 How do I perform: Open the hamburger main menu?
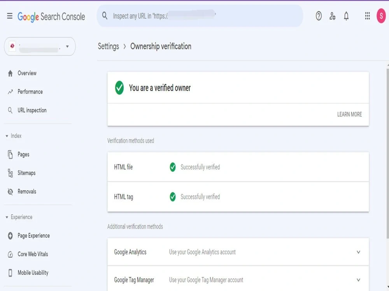10,16
